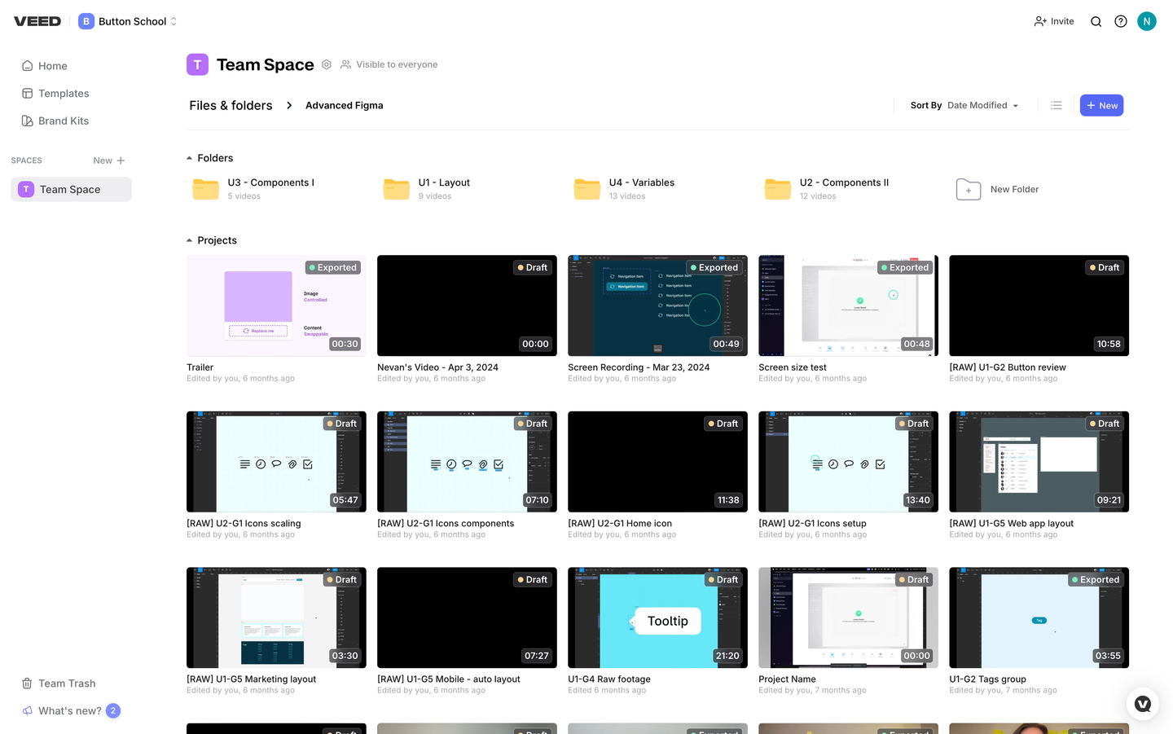Open Team Trash in the sidebar

click(67, 683)
